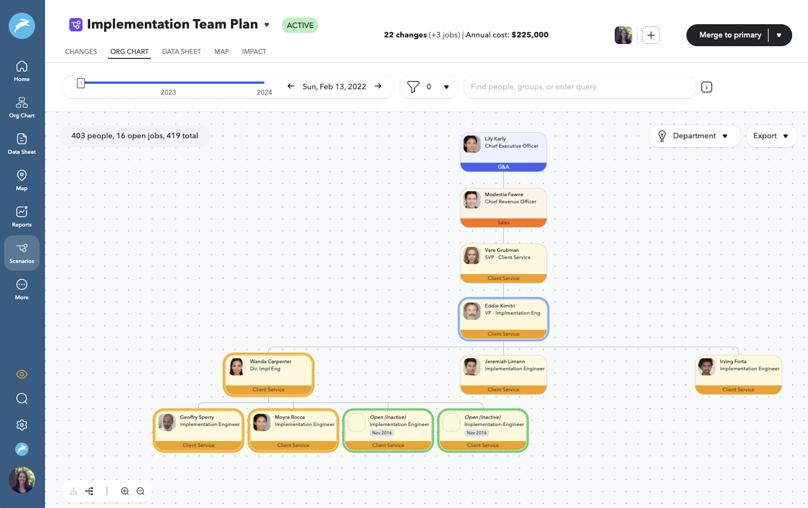Expand the Export options dropdown
This screenshot has height=508, width=808.
771,136
